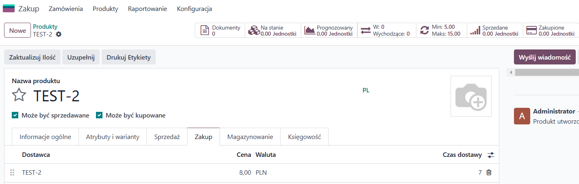The height and width of the screenshot is (184, 579).
Task: Open the Zakupione credit card stat
Action: [x=551, y=30]
